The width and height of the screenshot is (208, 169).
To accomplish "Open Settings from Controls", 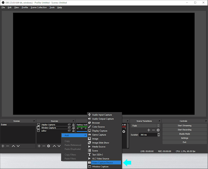I will tap(184, 138).
